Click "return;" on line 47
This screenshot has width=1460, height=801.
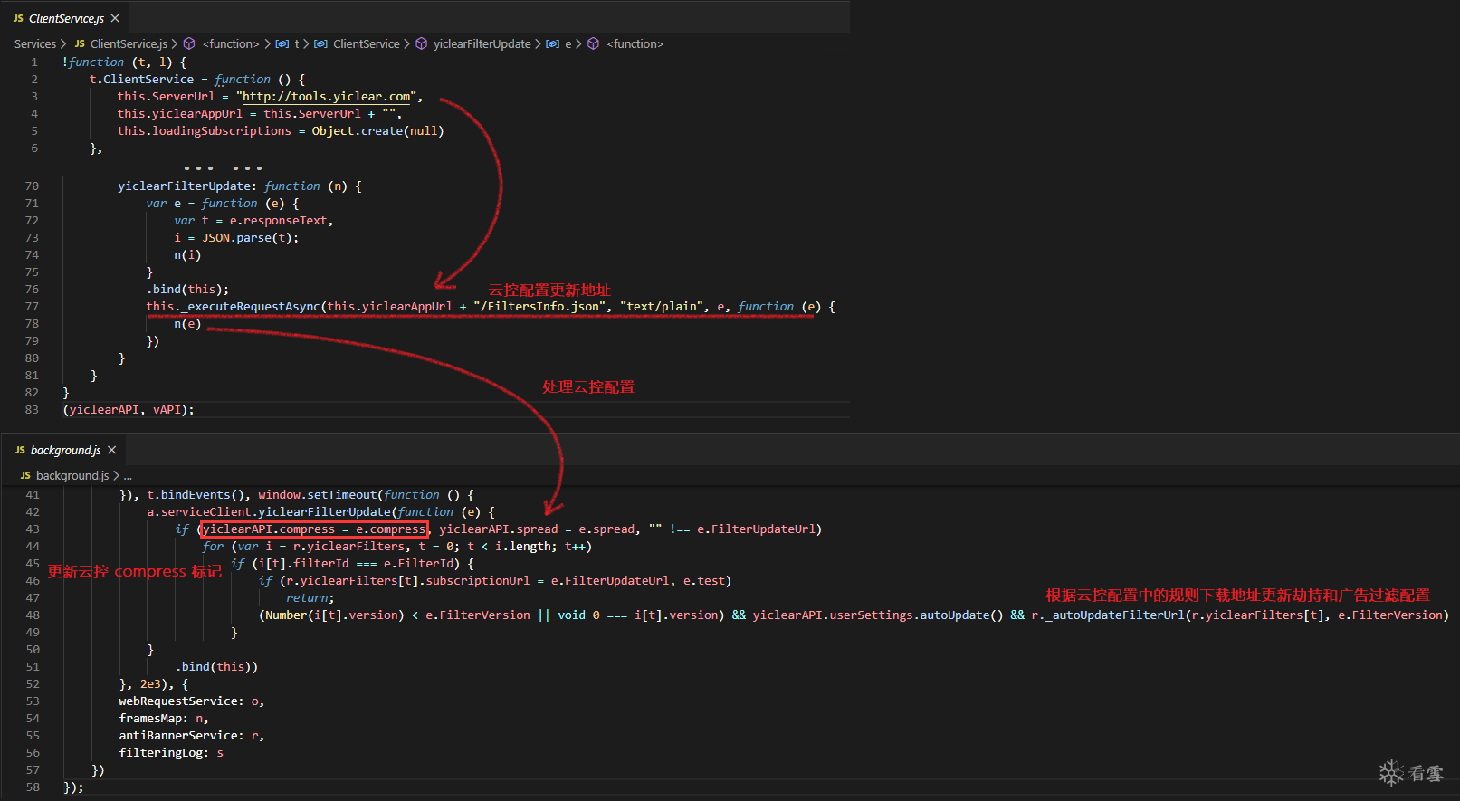[x=310, y=598]
